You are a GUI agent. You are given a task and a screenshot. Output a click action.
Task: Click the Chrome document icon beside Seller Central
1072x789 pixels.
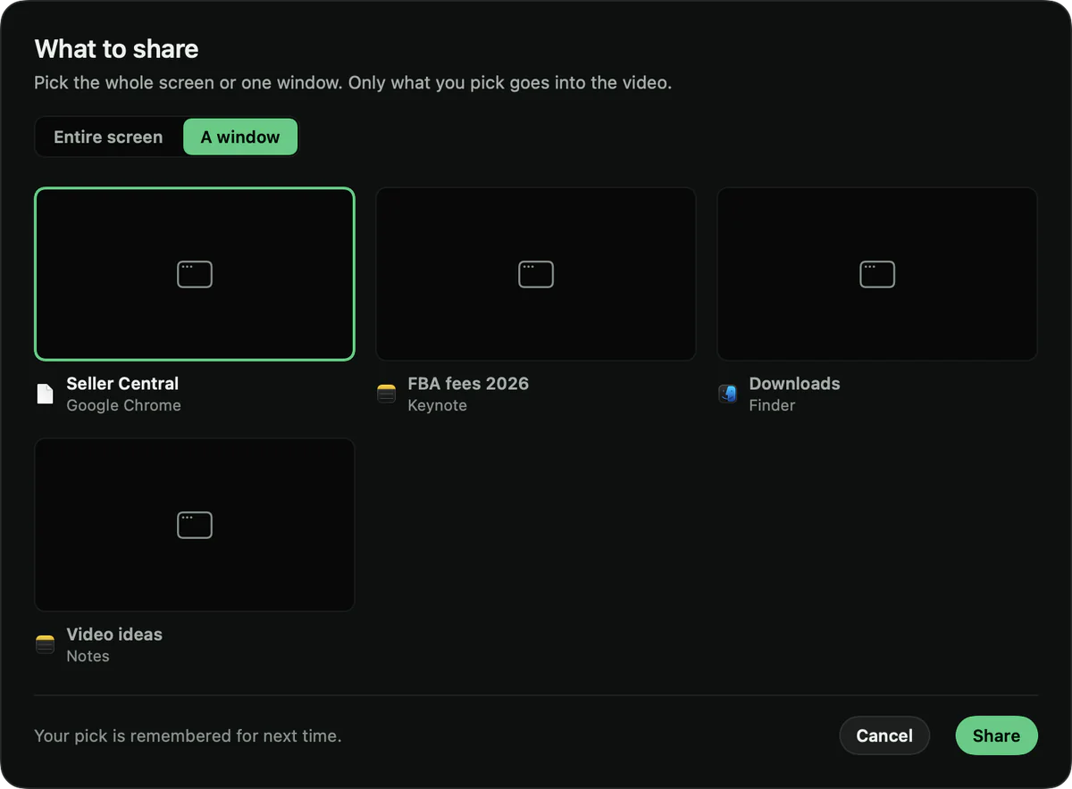[x=45, y=394]
